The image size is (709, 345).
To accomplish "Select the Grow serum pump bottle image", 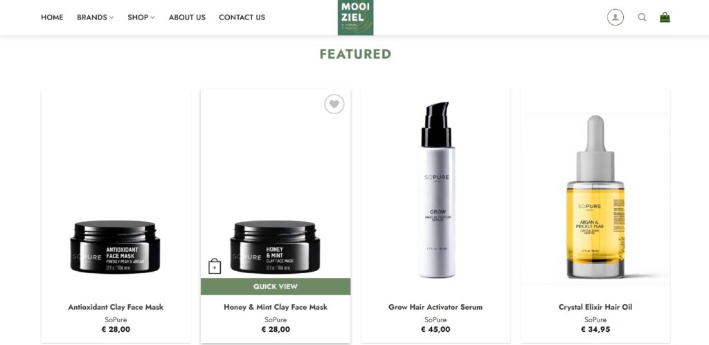I will point(436,189).
